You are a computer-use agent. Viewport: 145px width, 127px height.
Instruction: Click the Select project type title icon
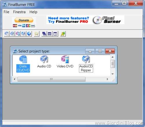[x=15, y=51]
